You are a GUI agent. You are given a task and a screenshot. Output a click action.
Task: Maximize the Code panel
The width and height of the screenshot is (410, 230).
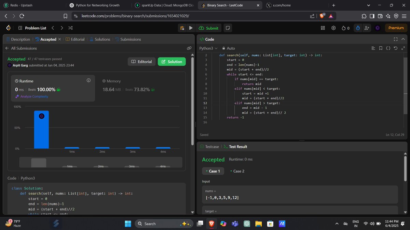[x=396, y=39]
